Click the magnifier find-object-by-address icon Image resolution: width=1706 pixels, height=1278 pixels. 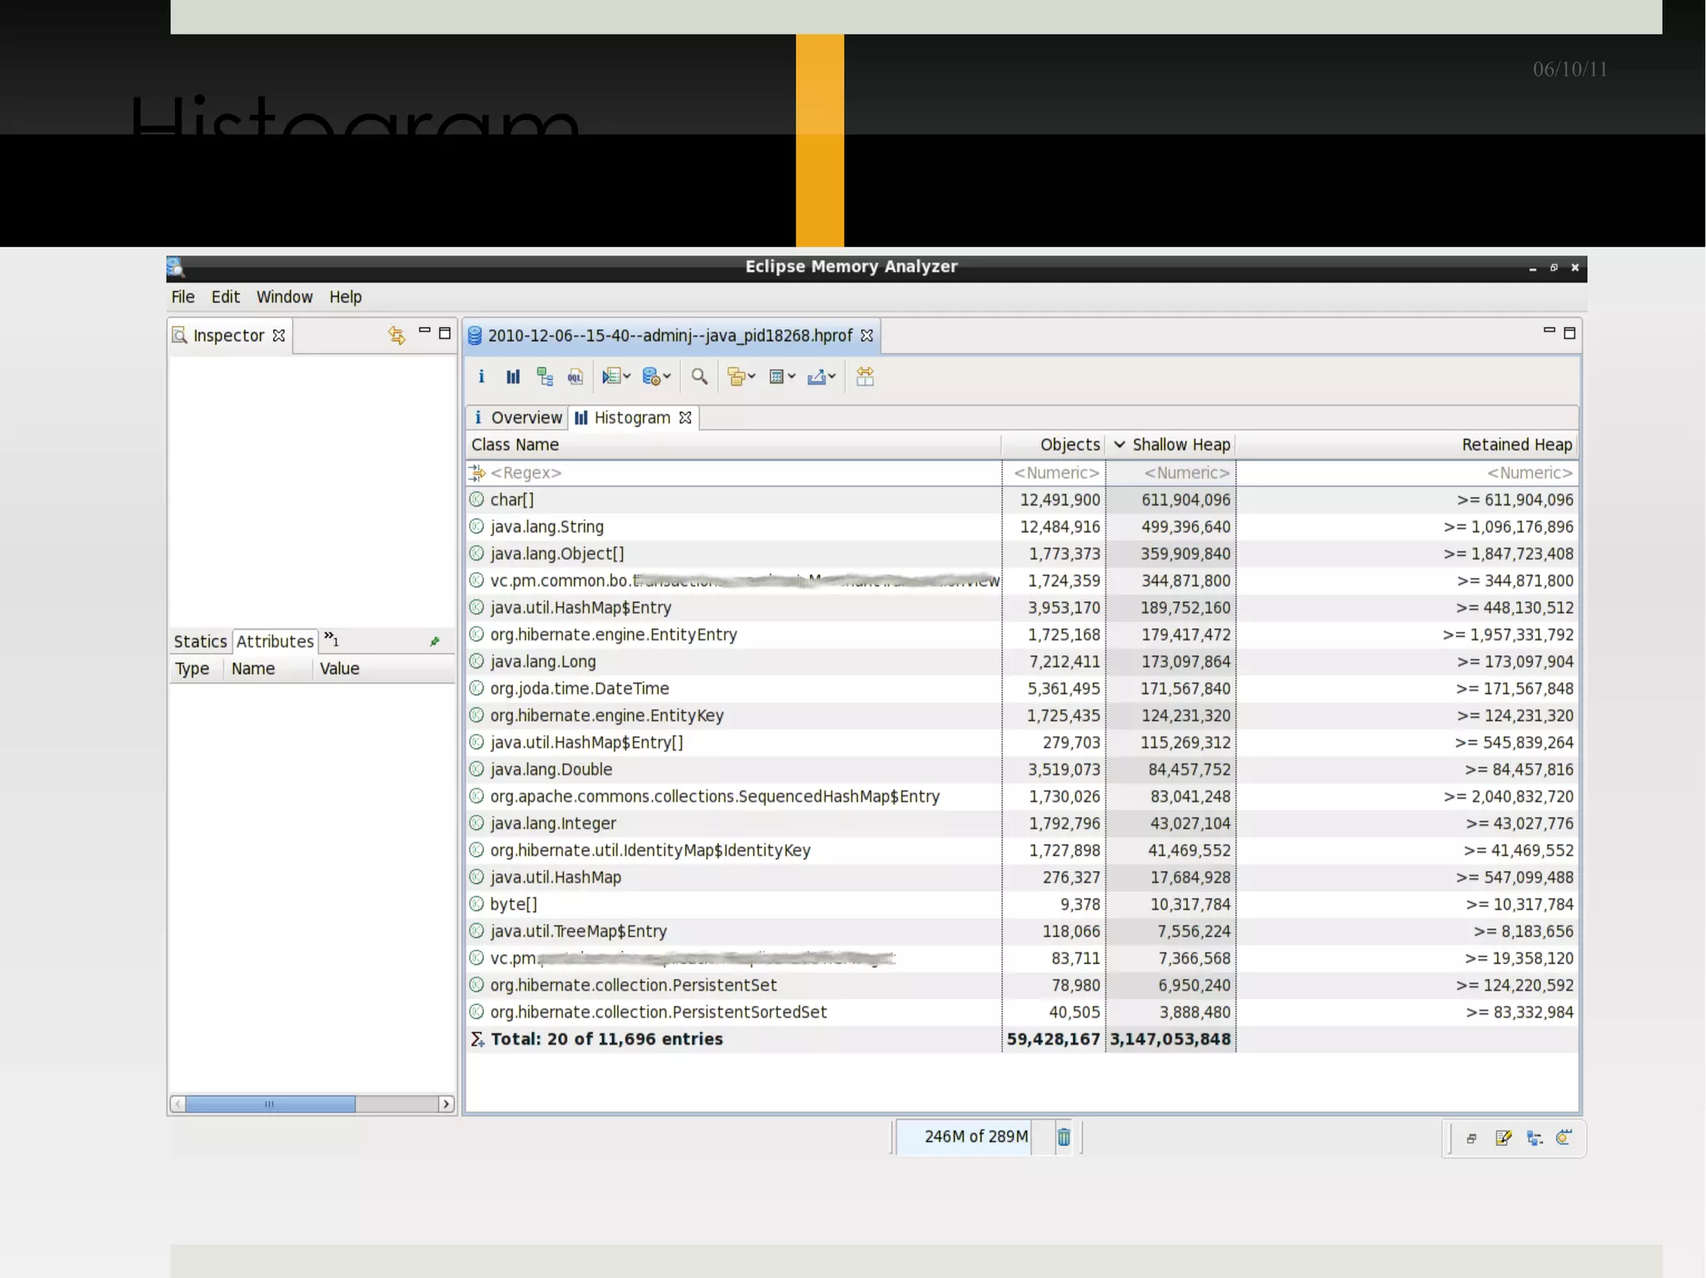click(700, 376)
